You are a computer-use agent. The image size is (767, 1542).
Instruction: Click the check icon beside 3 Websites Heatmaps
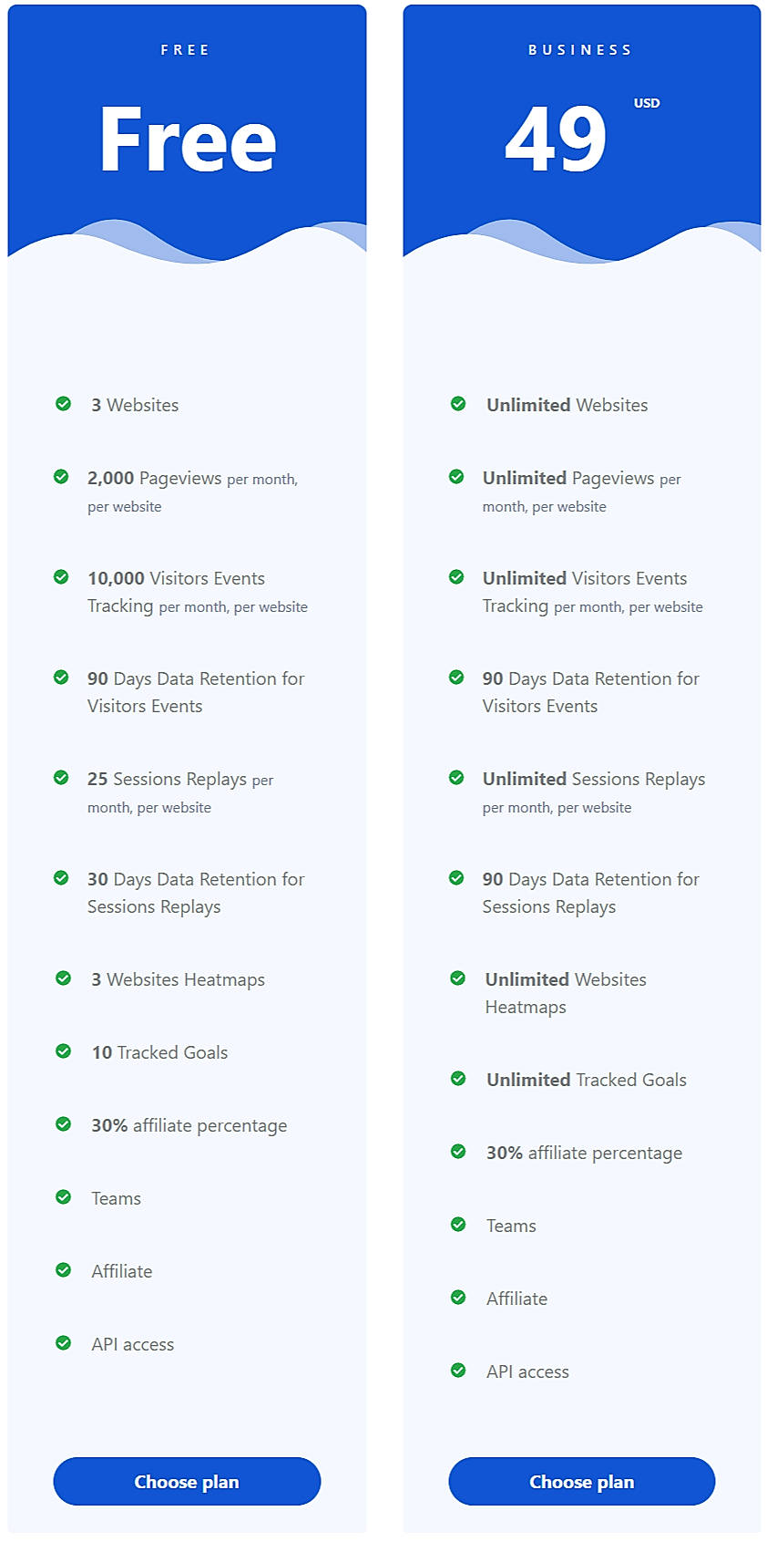62,977
